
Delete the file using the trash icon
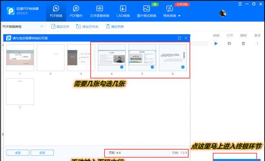pyautogui.click(x=243, y=44)
